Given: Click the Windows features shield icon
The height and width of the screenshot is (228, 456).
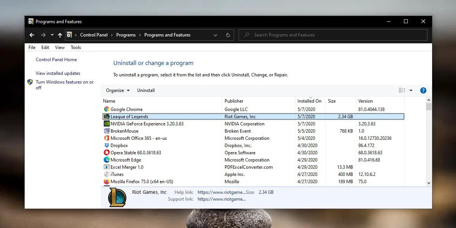Looking at the screenshot, I should pos(30,82).
